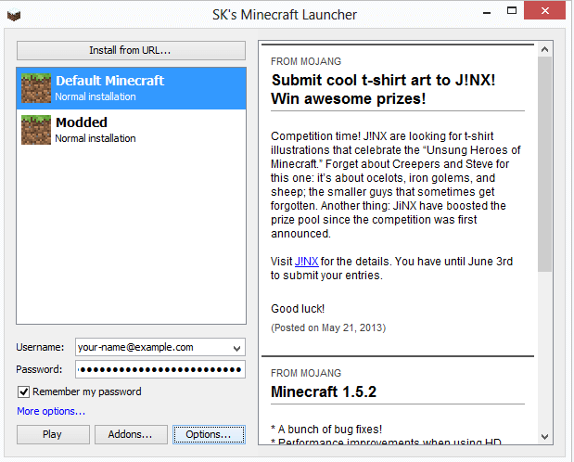Screen dimensions: 574x462
Task: Follow the J!NX hyperlink in news
Action: 306,262
